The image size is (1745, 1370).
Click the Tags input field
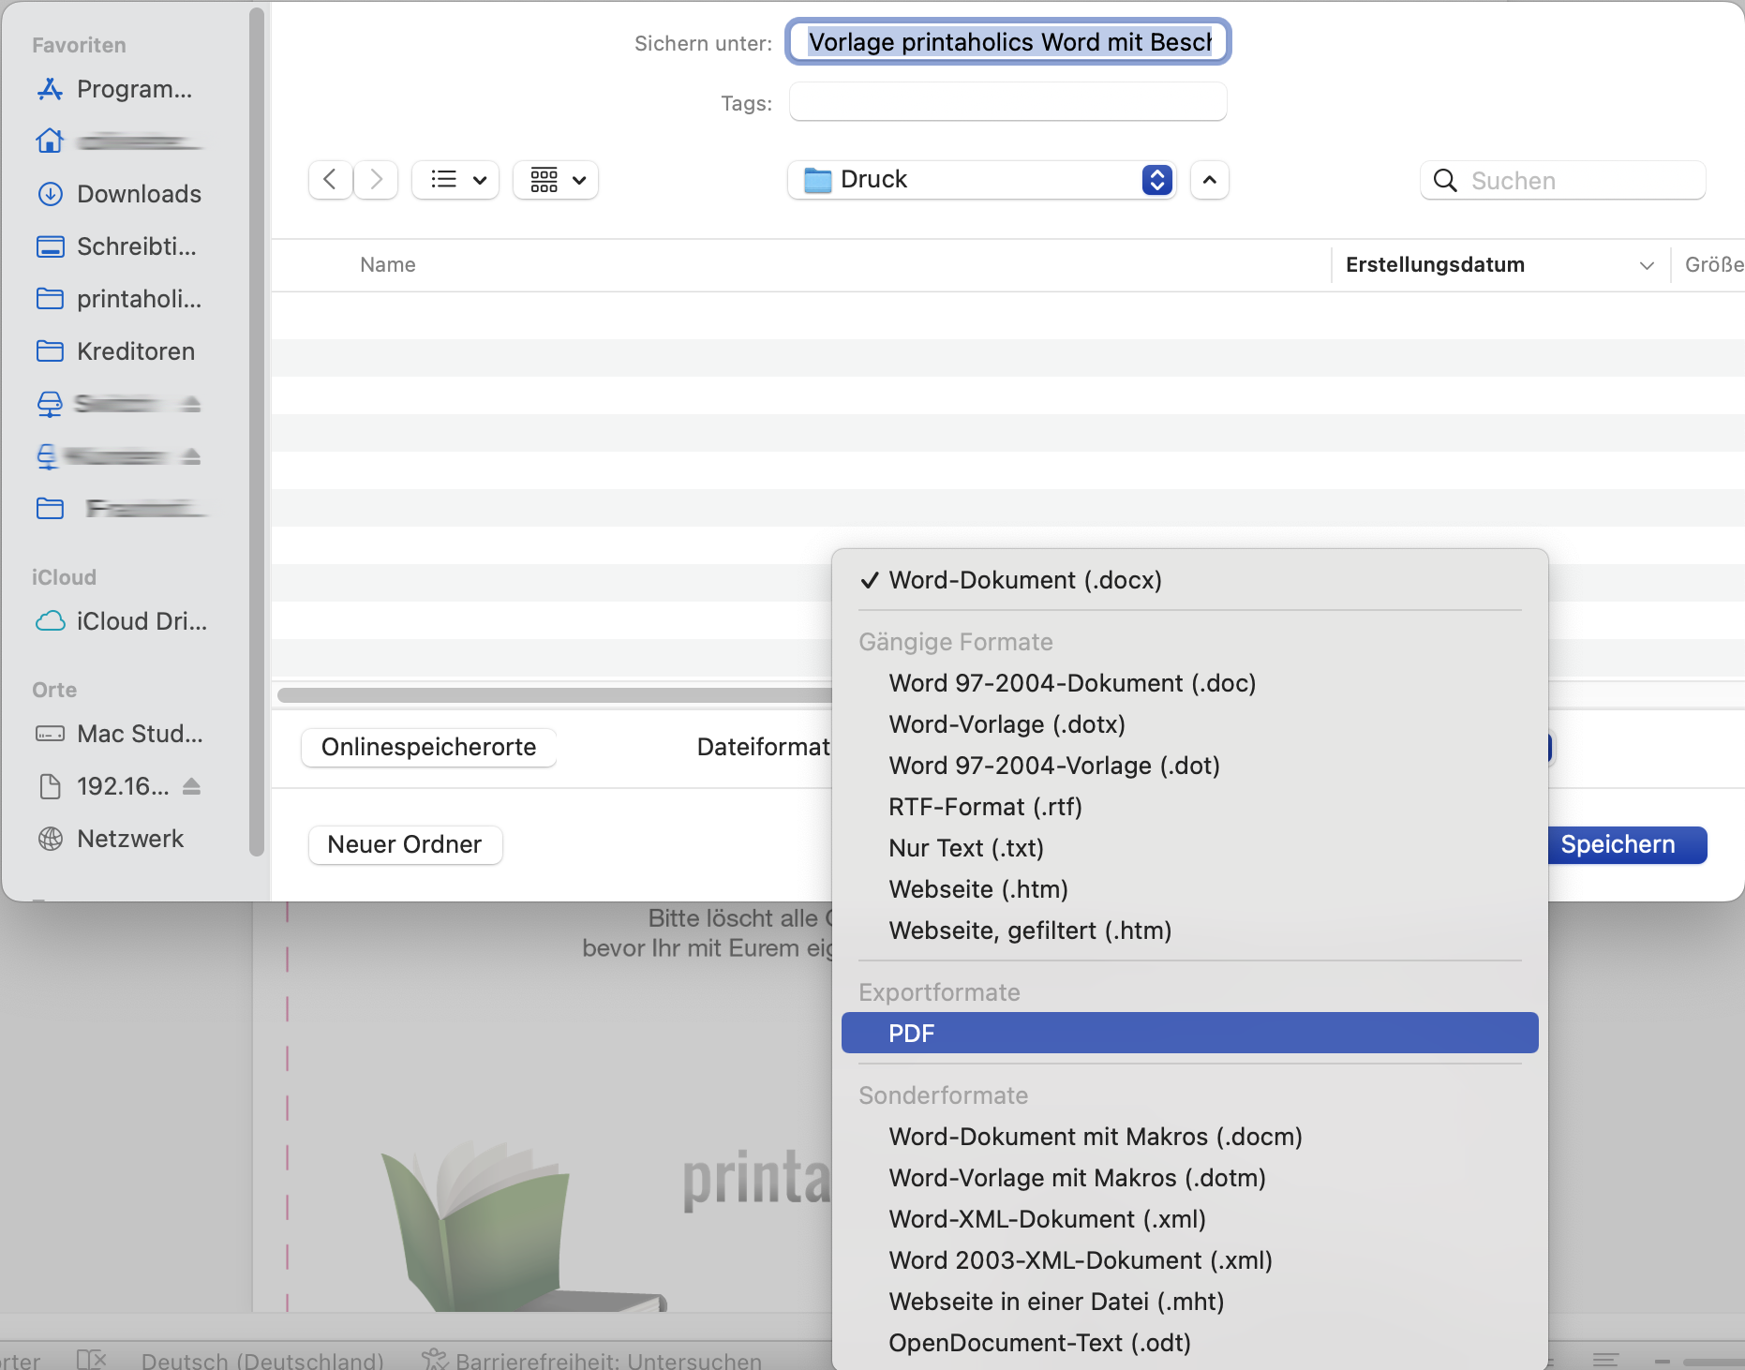(1008, 101)
